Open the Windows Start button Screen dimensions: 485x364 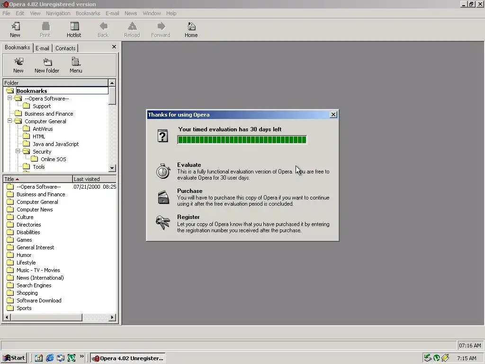point(14,358)
